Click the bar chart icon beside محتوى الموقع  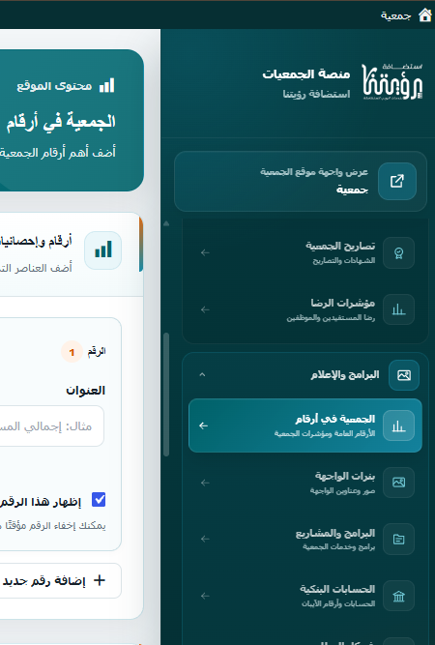pos(107,85)
